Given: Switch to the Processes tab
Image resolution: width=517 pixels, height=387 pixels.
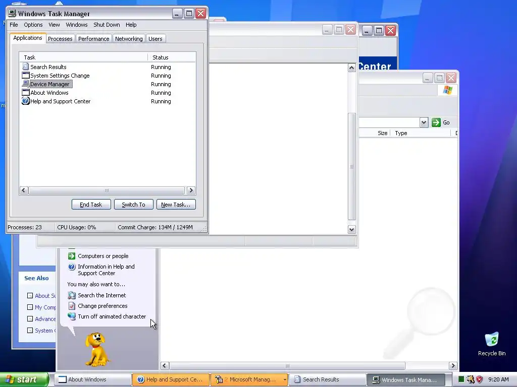Looking at the screenshot, I should point(60,38).
